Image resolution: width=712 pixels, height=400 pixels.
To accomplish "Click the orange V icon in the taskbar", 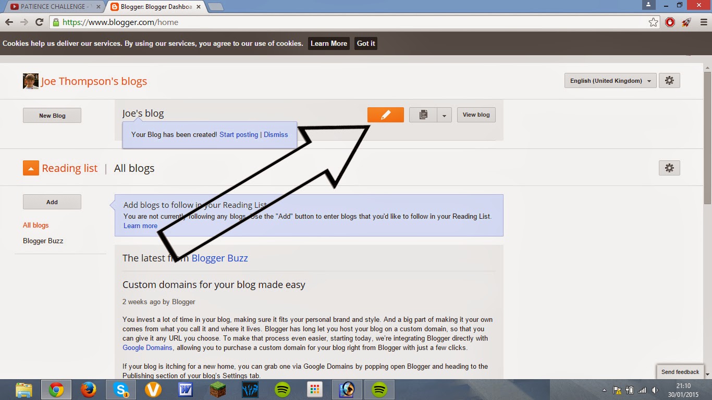I will [x=153, y=390].
